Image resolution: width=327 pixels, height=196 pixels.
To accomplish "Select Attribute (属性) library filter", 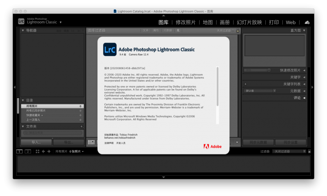I will coord(156,30).
